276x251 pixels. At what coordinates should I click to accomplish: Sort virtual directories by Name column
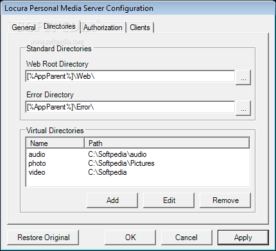55,143
